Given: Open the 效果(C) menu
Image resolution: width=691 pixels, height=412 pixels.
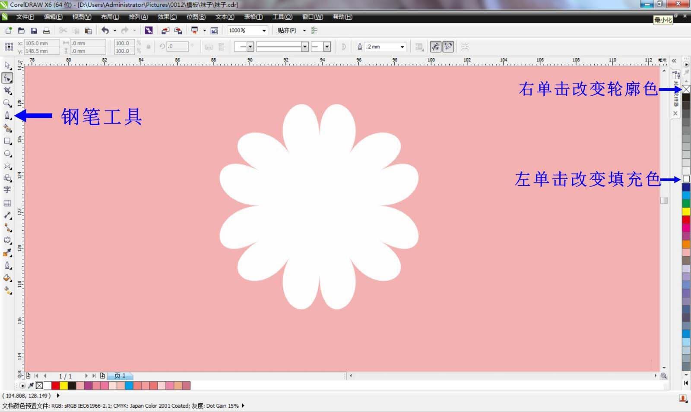Looking at the screenshot, I should click(166, 17).
